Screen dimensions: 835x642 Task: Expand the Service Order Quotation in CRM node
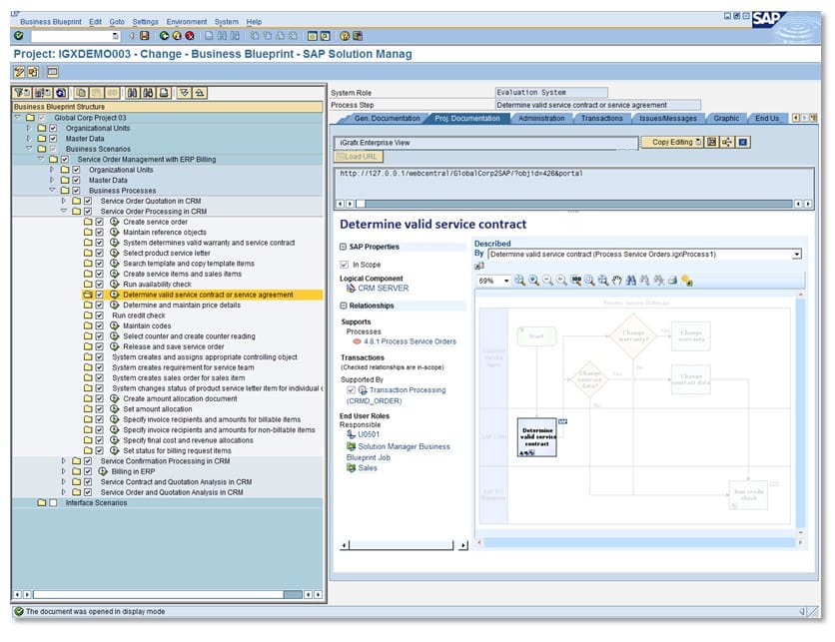64,201
